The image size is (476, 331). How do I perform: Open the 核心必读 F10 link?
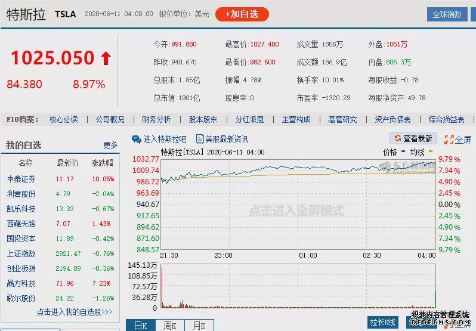pos(63,119)
